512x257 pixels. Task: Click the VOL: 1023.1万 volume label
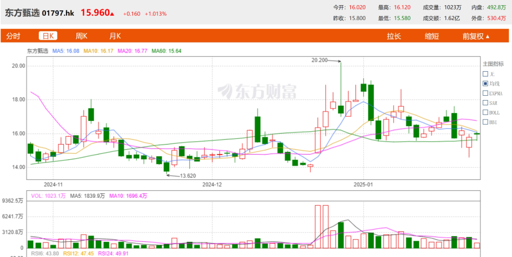pyautogui.click(x=48, y=196)
